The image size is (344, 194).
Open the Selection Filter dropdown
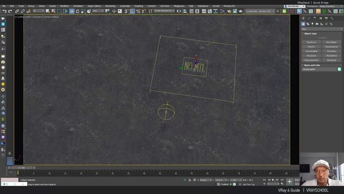[x=38, y=11]
